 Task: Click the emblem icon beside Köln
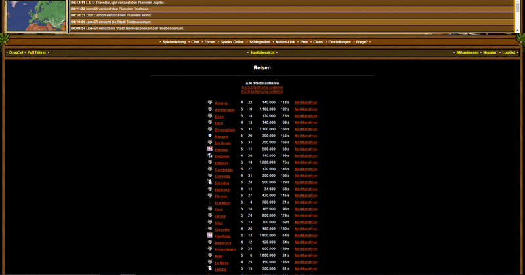pos(210,255)
